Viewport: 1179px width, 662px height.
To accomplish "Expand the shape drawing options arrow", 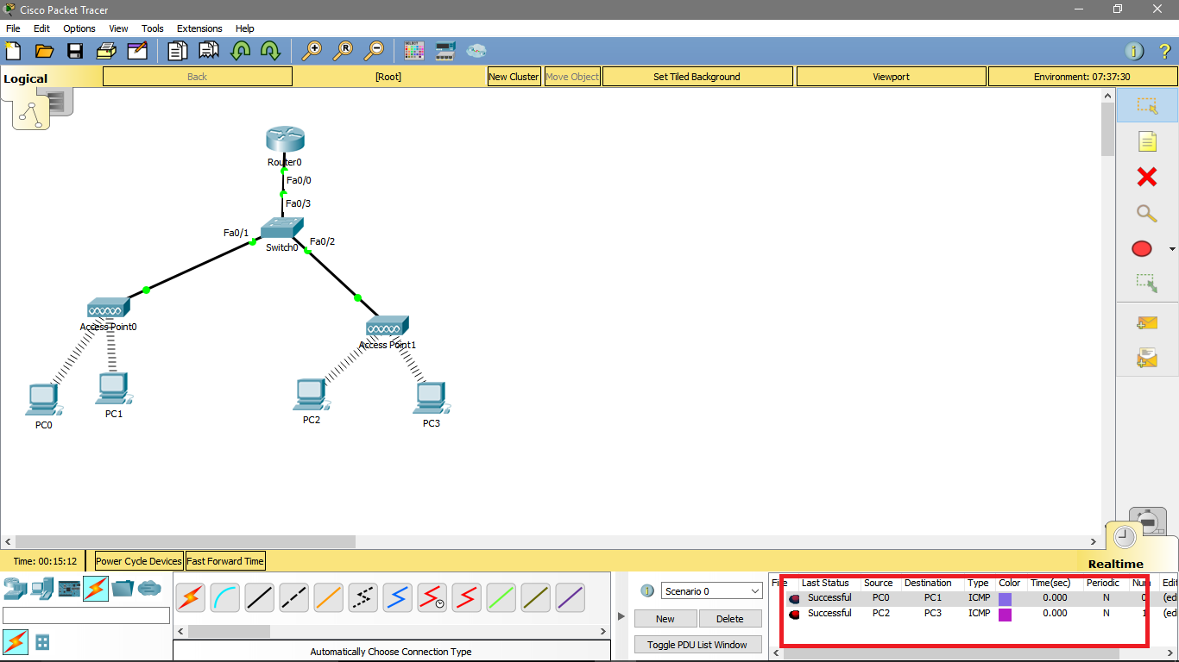I will click(1171, 248).
